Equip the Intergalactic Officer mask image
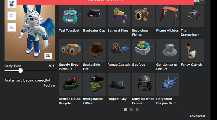 95,84
